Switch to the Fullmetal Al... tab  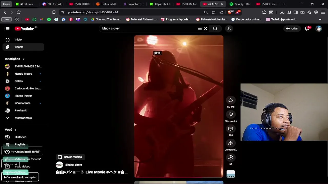(106, 4)
